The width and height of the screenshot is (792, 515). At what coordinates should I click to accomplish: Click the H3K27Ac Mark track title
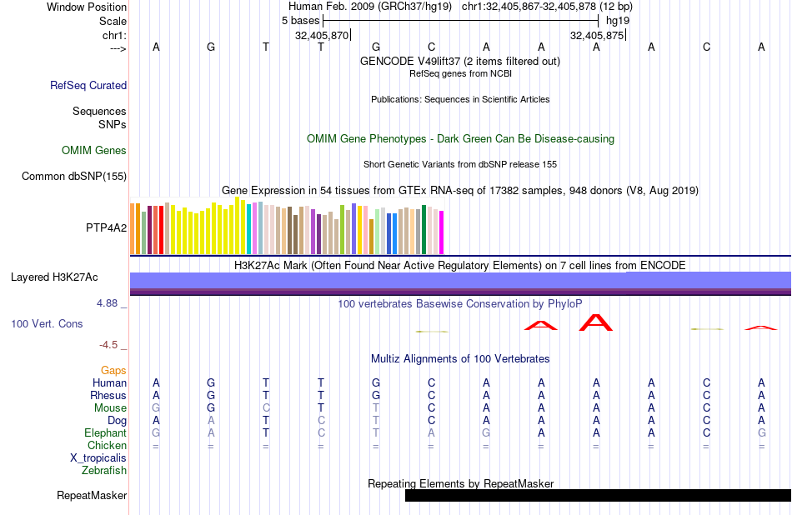pyautogui.click(x=459, y=266)
